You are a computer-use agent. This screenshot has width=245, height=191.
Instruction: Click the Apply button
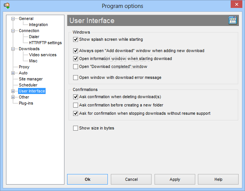(175, 179)
